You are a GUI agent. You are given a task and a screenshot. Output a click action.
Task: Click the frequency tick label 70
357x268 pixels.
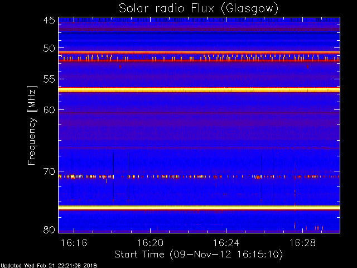[x=49, y=171]
